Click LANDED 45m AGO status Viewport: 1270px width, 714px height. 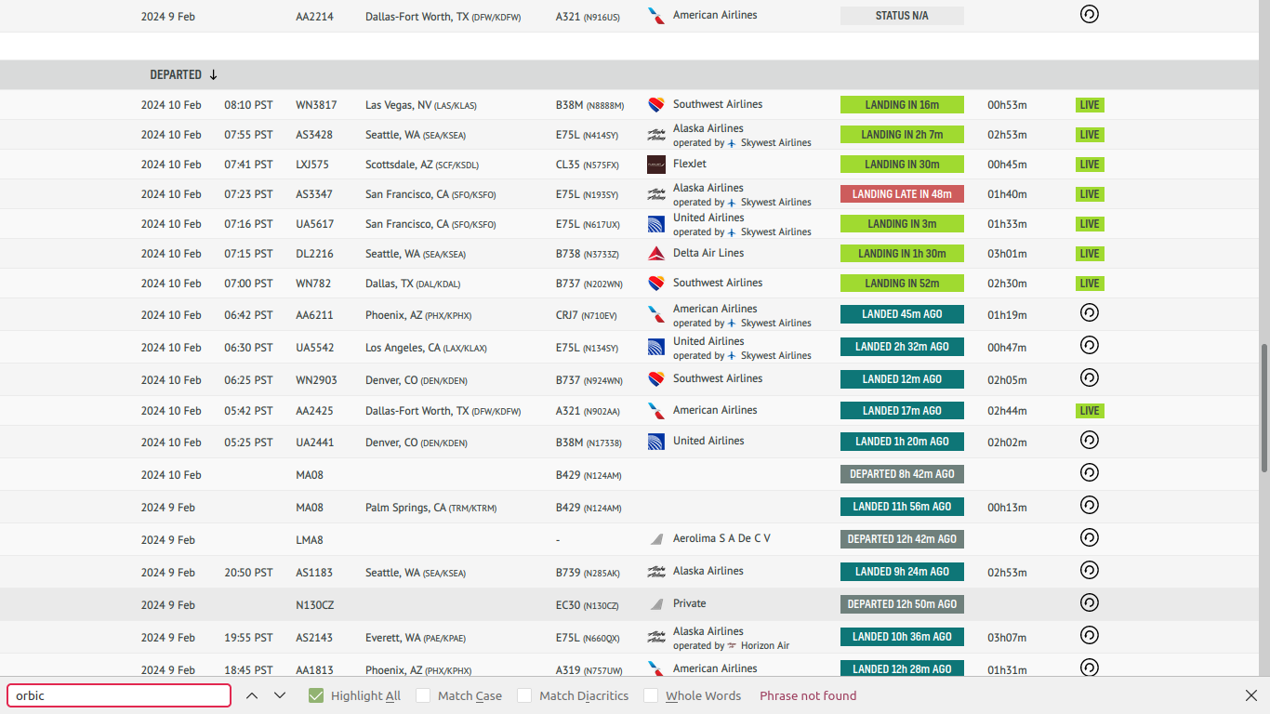902,314
